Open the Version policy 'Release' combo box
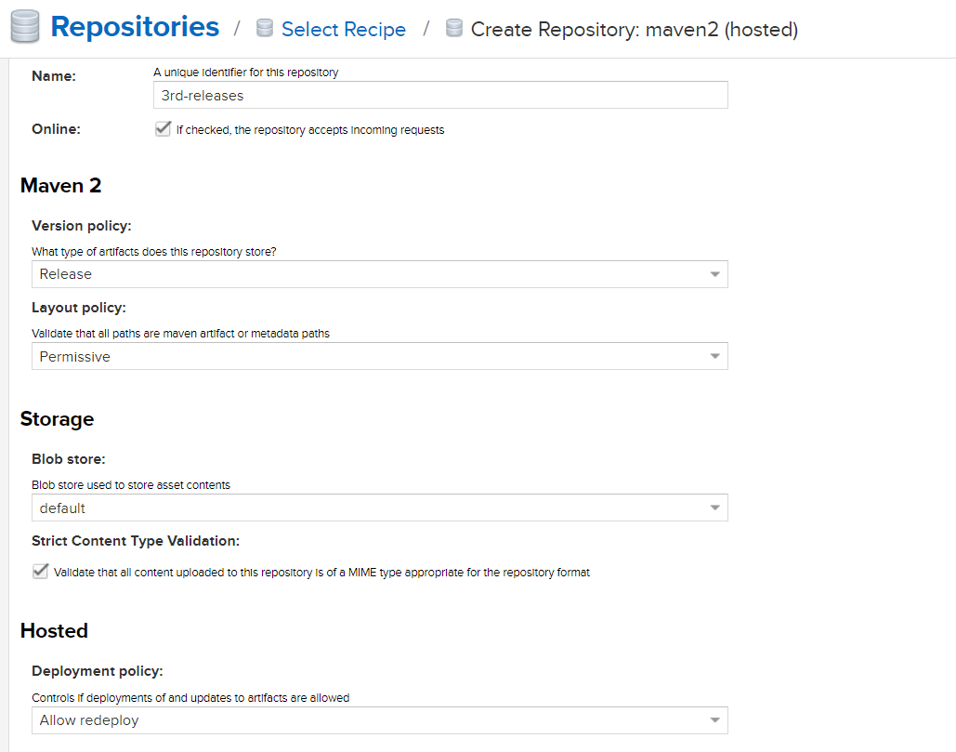Image resolution: width=956 pixels, height=752 pixels. 372,274
